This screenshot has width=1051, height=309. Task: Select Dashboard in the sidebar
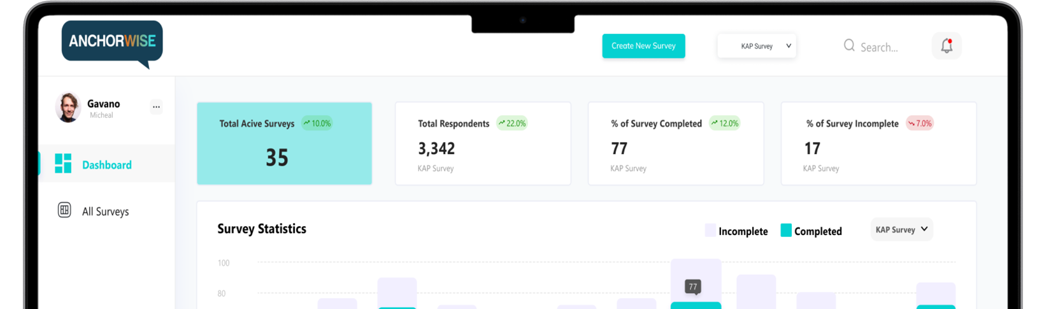(106, 164)
